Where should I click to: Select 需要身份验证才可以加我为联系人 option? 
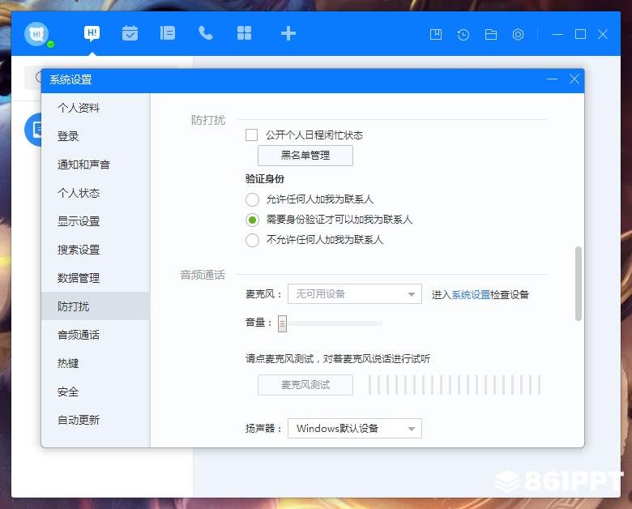point(252,220)
